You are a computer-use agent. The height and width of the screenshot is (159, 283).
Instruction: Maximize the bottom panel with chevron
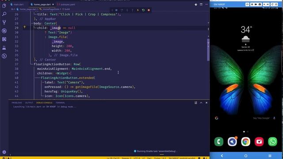pos(201,103)
